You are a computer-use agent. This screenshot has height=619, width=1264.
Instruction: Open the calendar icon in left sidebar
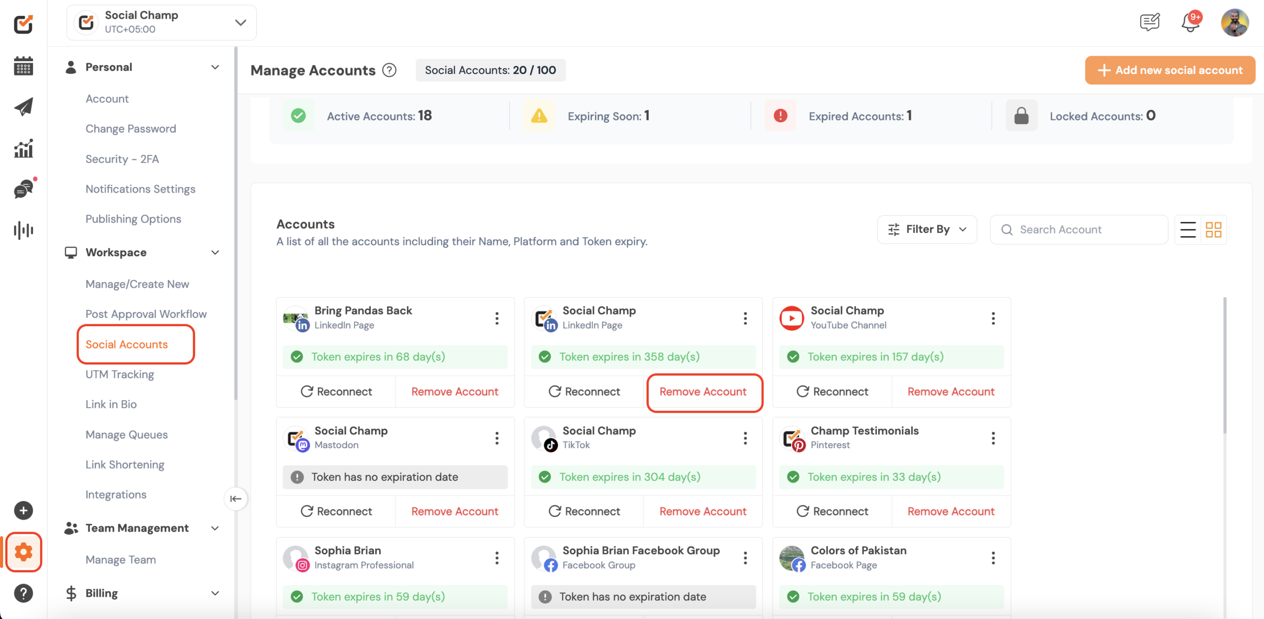(23, 66)
